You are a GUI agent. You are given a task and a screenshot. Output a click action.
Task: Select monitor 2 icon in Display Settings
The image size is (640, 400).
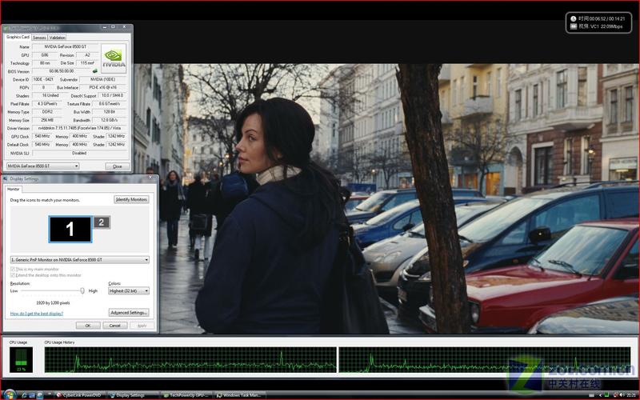click(102, 222)
